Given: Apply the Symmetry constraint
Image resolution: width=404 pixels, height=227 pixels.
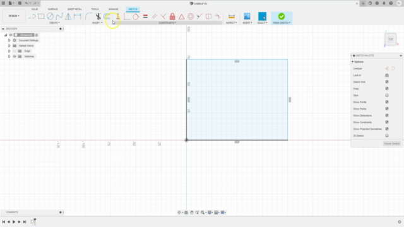Looking at the screenshot, I should pos(208,16).
